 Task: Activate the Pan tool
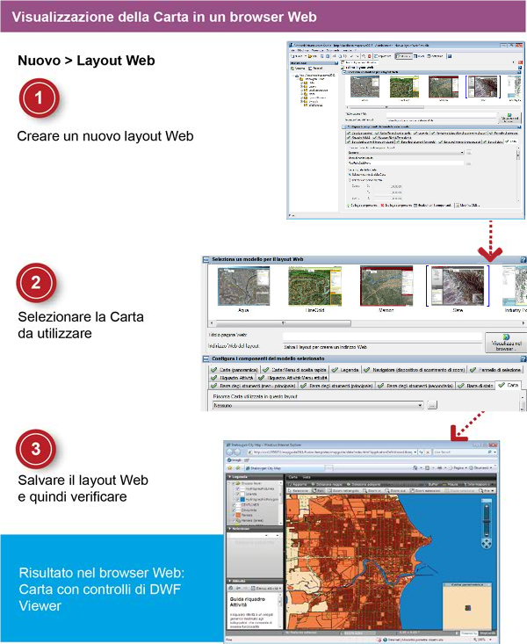coord(319,491)
